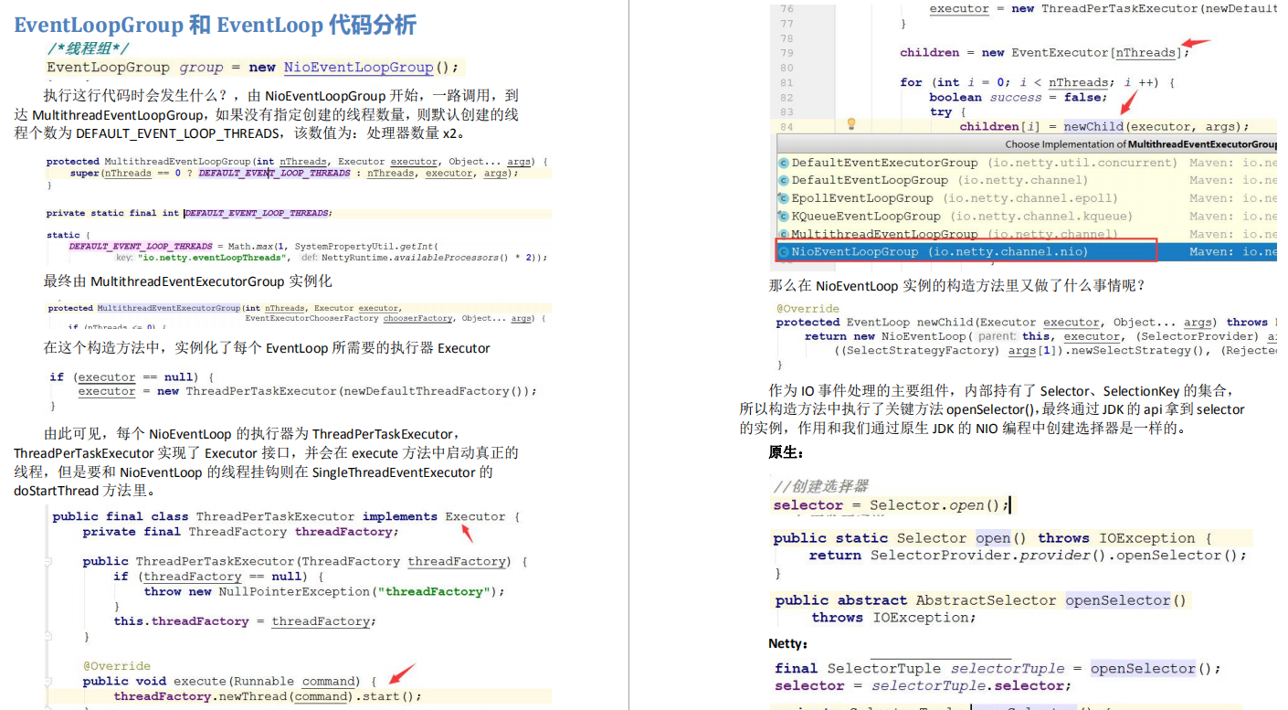Click the comment '//创建选择器'

pos(820,486)
